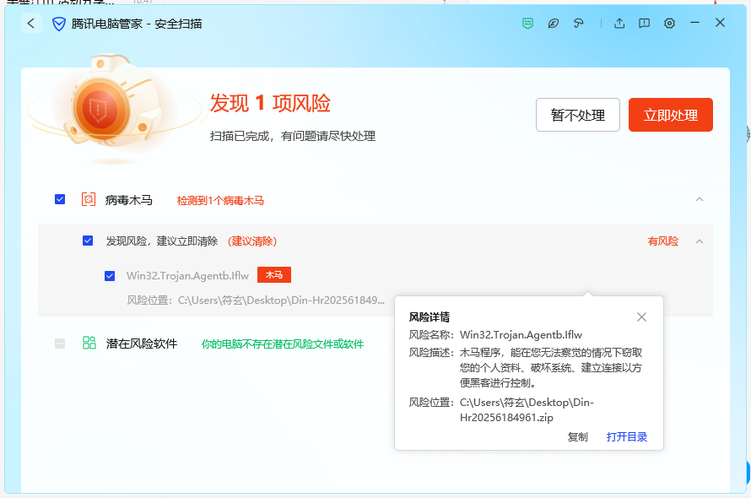This screenshot has width=751, height=498.
Task: Click 病毒木马 category label
Action: [129, 200]
